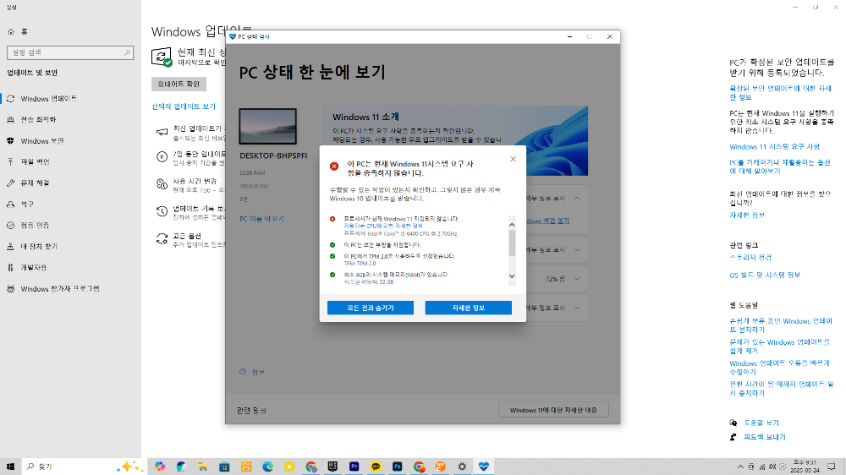Viewport: 846px width, 475px height.
Task: Click the green check icon for TPM 2.0 result
Action: pos(332,256)
